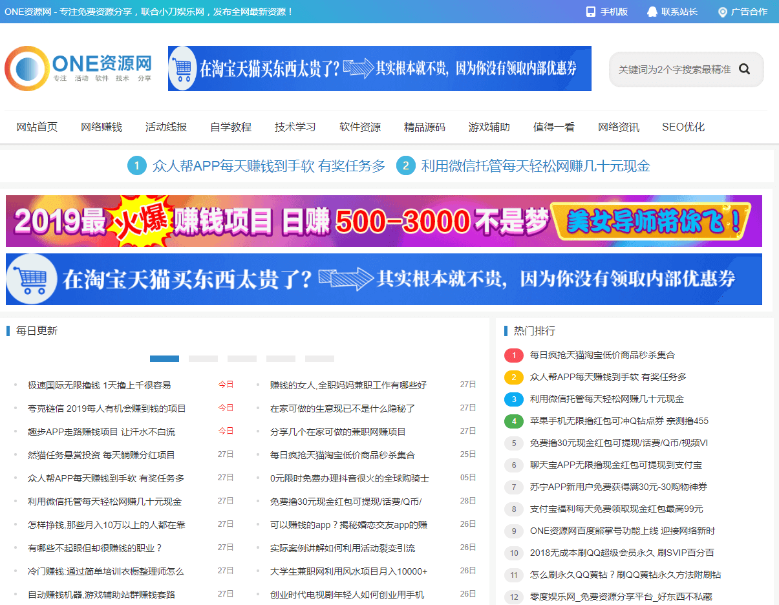Viewport: 779px width, 605px height.
Task: Click the blue number 2 badge beside the headline
Action: pyautogui.click(x=405, y=165)
